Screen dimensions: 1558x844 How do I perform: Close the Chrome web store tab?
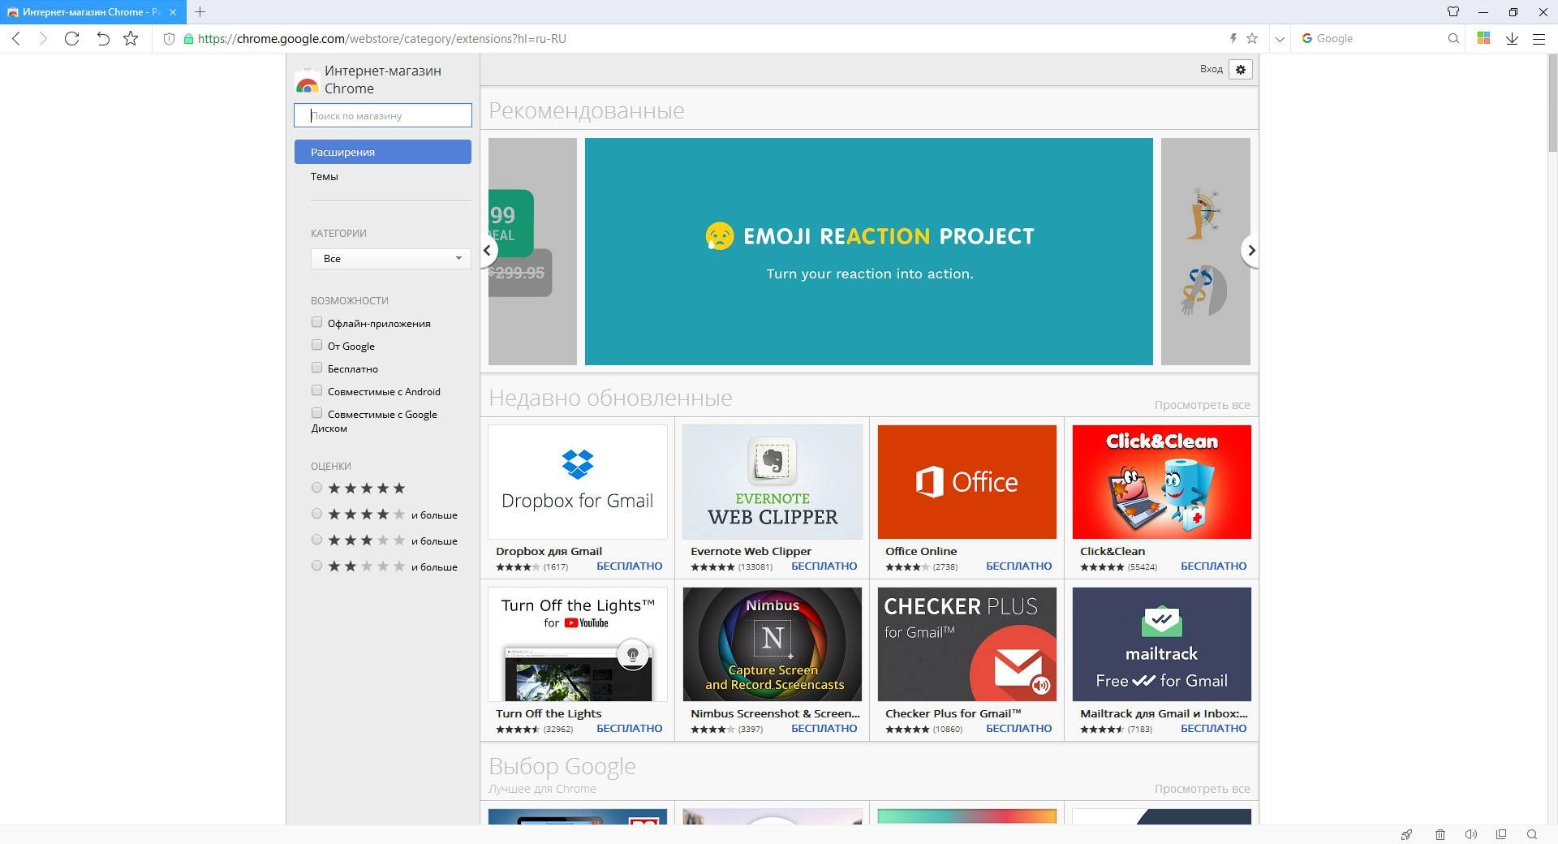pos(172,12)
